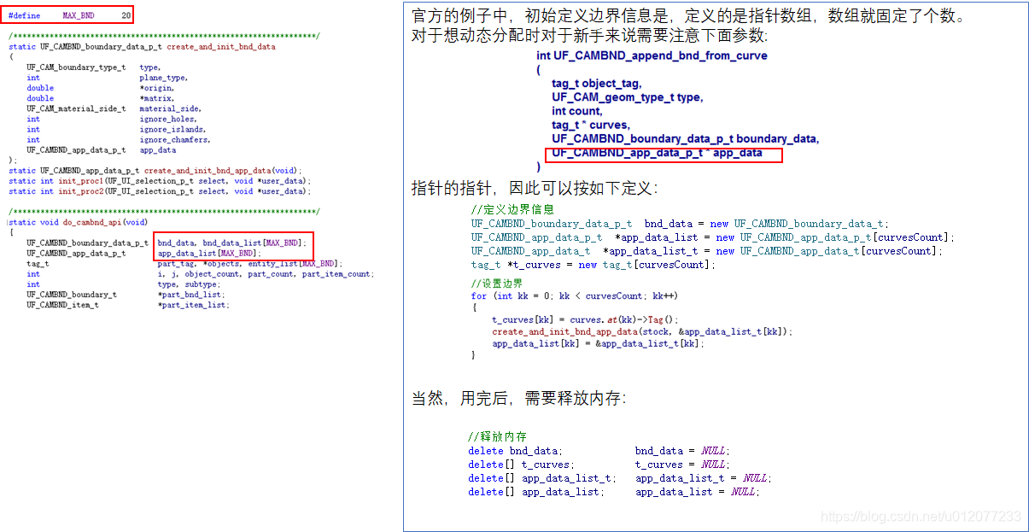
Task: Click 'tag_t *t_curves = new tag_t[curvesCount];' line
Action: coord(593,265)
